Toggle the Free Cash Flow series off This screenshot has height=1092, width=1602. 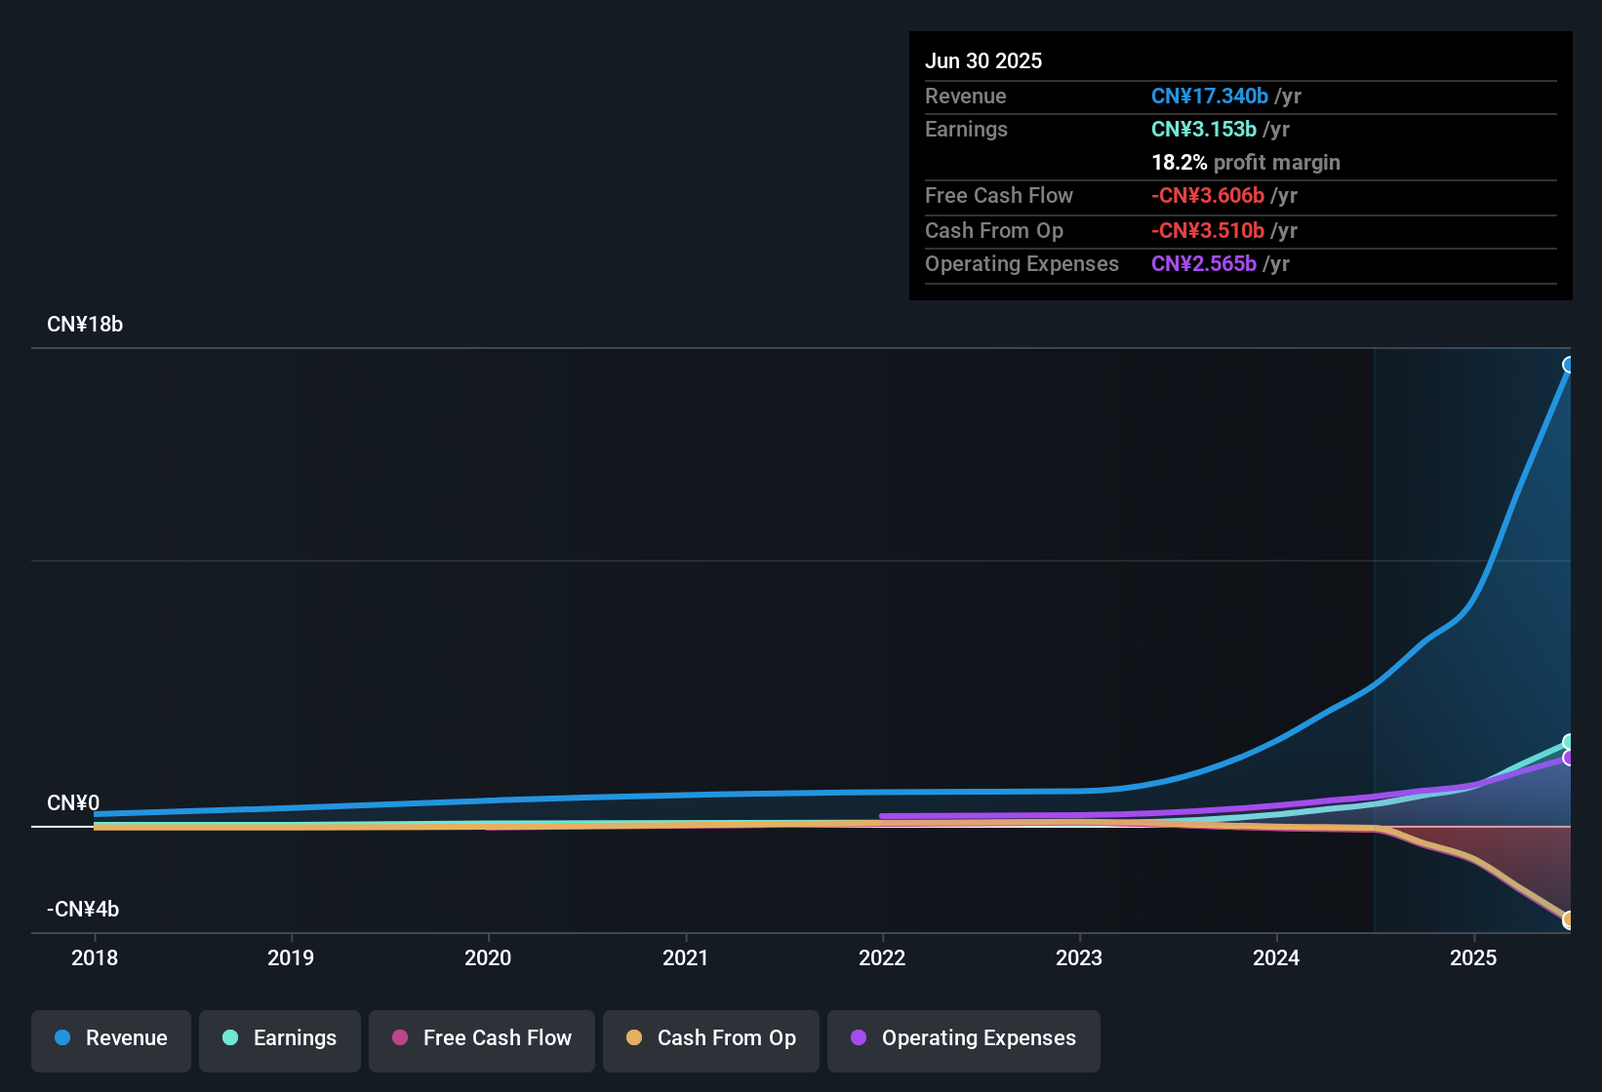coord(481,1038)
